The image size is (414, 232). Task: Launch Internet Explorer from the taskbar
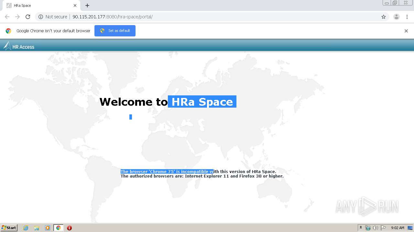click(26, 228)
